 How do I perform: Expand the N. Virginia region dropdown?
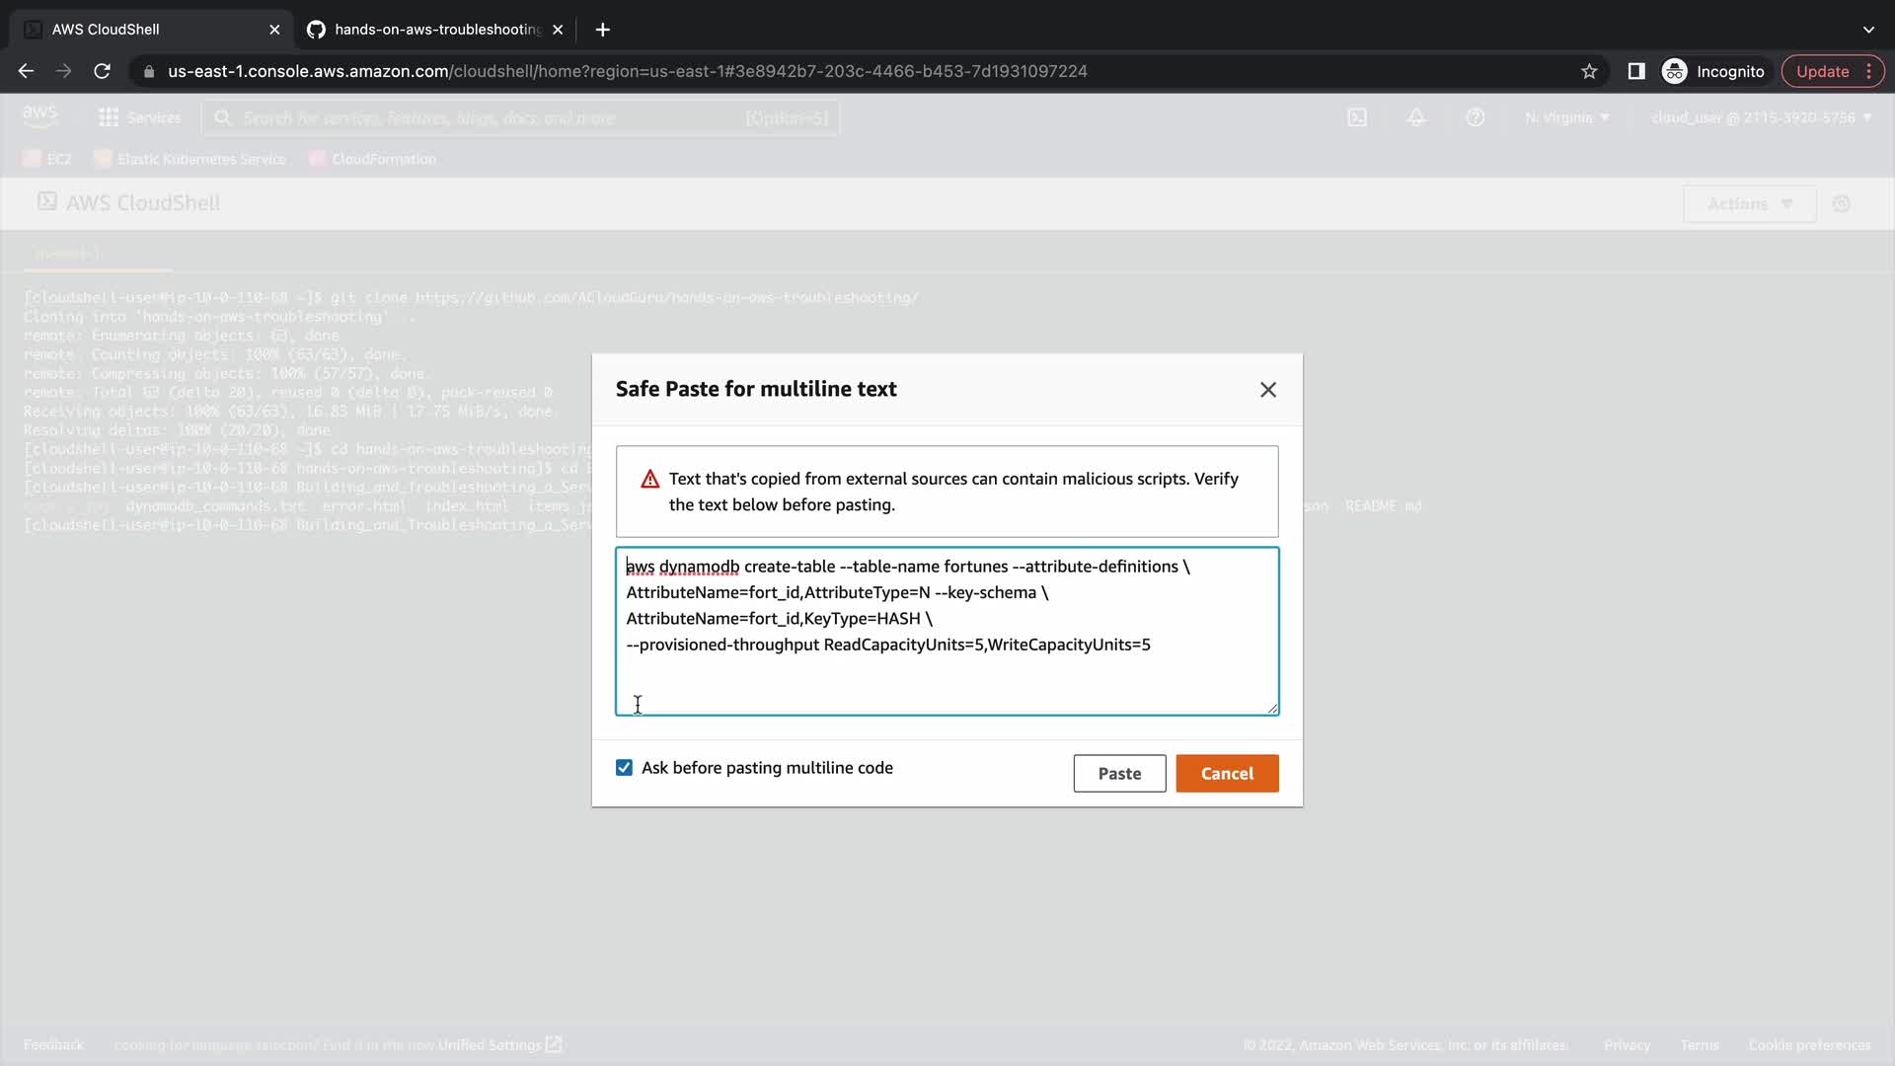[1566, 117]
